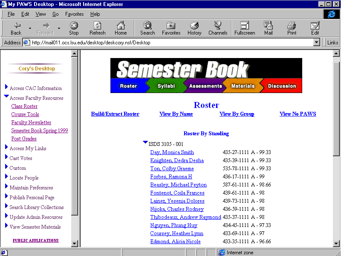Open Forward button history dropdown arrow
This screenshot has width=341, height=256.
pos(59,28)
